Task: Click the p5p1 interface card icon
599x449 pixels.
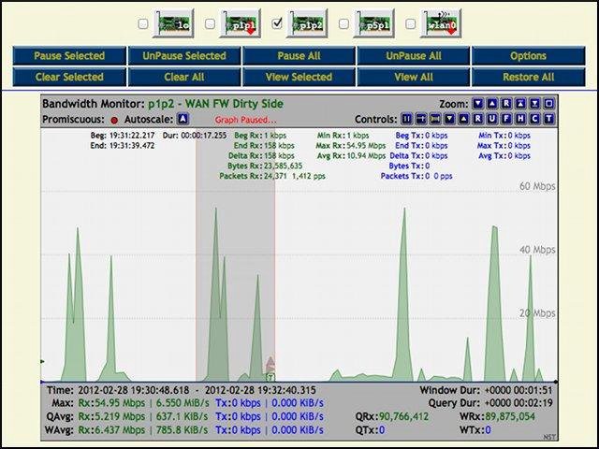Action: pyautogui.click(x=373, y=23)
